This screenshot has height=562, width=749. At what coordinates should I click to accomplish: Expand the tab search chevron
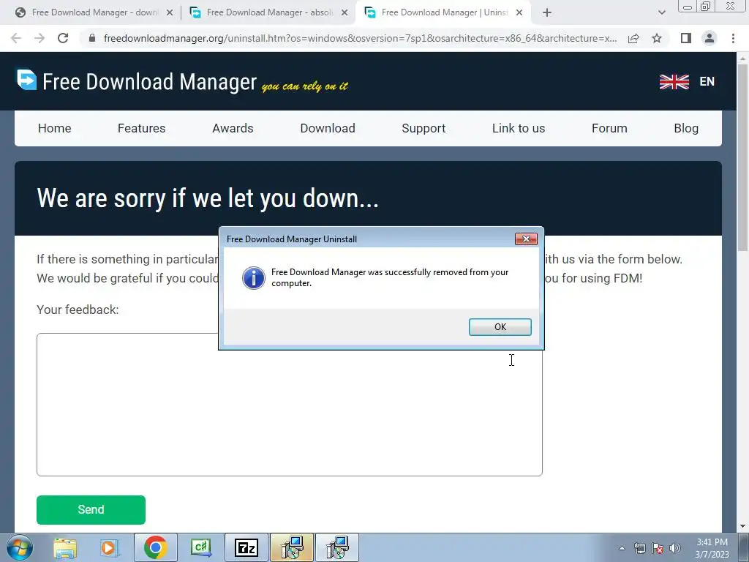click(x=661, y=13)
